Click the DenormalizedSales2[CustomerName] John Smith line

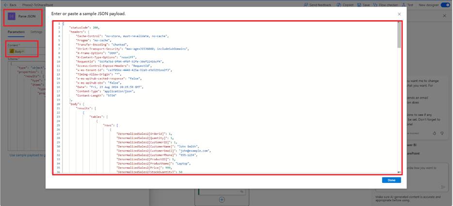(x=158, y=147)
